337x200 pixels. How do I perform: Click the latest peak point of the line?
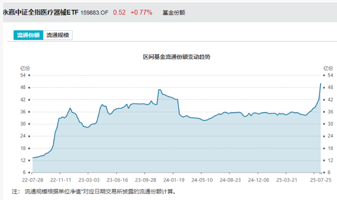coord(321,84)
